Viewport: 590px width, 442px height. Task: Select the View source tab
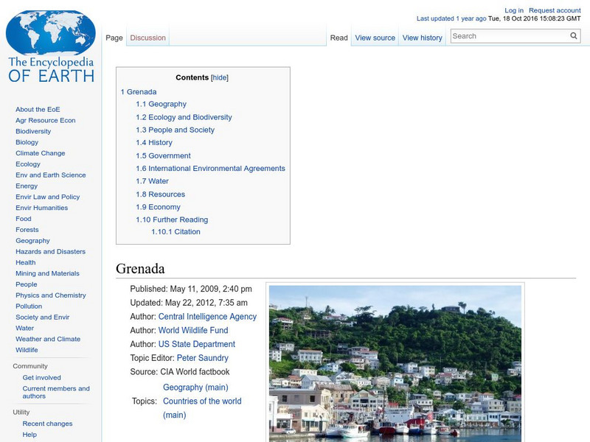click(375, 37)
